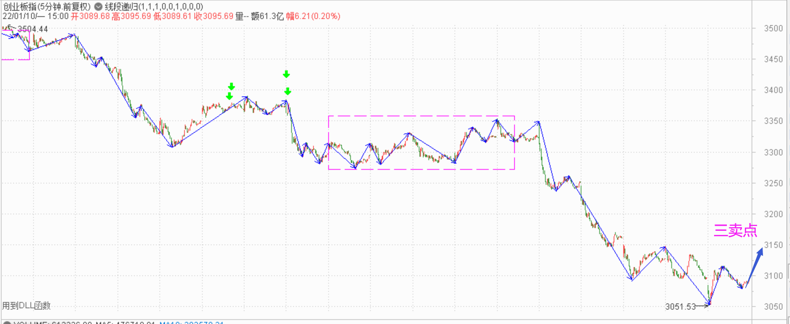This screenshot has height=324, width=790.
Task: Click the 高3095.69 high price readout
Action: [x=132, y=16]
